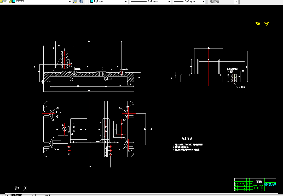Toggle freeze/thaw sun icon for CAXA5 layer
The height and width of the screenshot is (196, 283).
coord(5,1)
